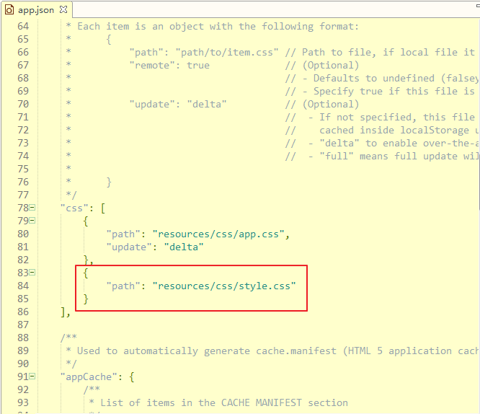
Task: Close the app.json tab
Action: click(x=63, y=9)
